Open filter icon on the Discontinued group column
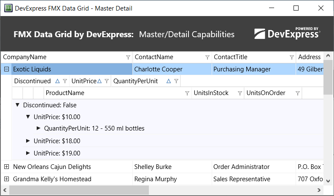The image size is (334, 196). tap(65, 81)
